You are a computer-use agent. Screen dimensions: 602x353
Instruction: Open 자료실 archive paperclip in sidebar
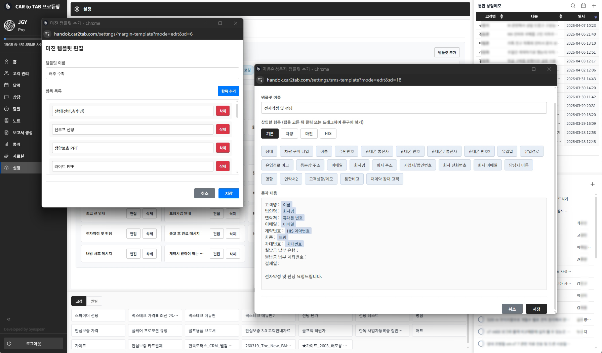tap(6, 156)
